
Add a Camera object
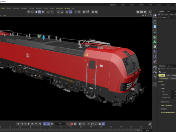155,72
